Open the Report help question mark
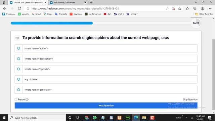The width and height of the screenshot is (215, 121). (27, 99)
